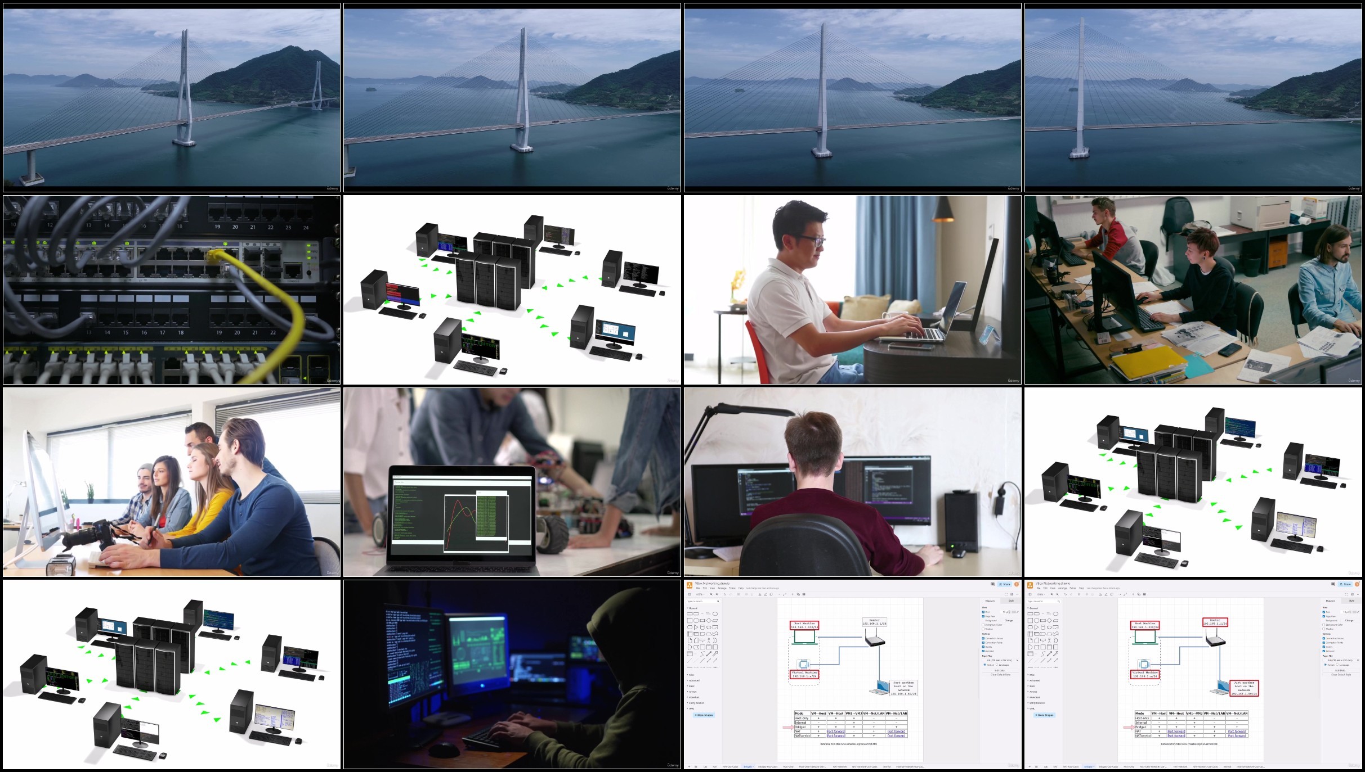Select actor stick figure in right draw.io palette
The image size is (1365, 772).
point(1049,640)
